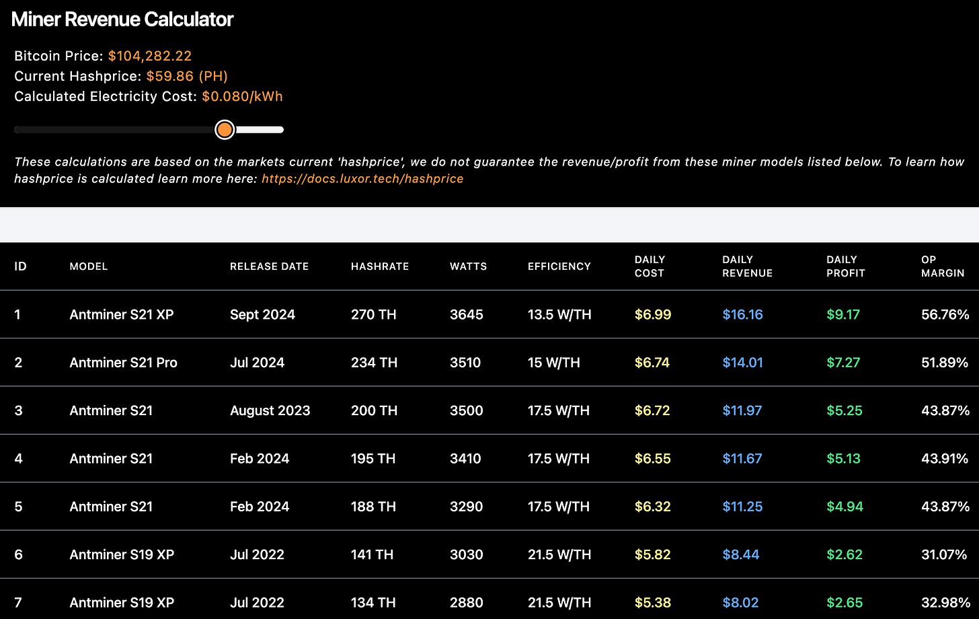This screenshot has width=979, height=619.
Task: Click the $5.25 daily profit cell
Action: (845, 410)
